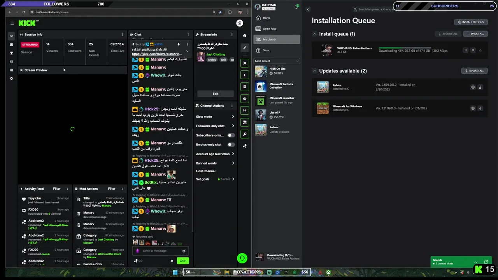Click the pencil edit icon in right toolbar

pyautogui.click(x=244, y=48)
